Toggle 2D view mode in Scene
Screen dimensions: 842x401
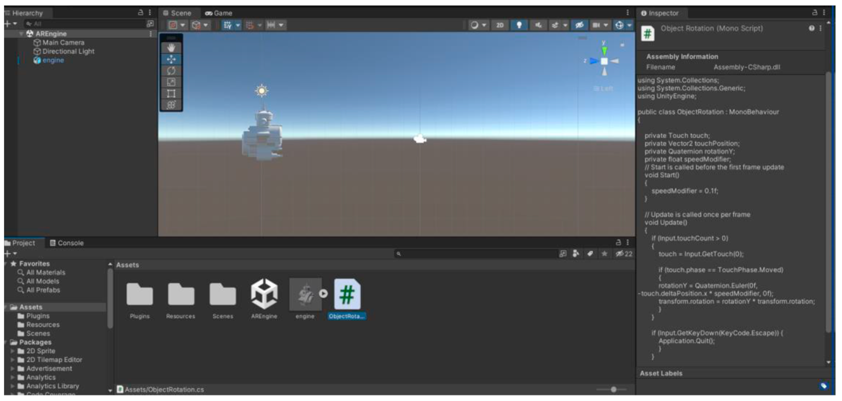pyautogui.click(x=499, y=25)
